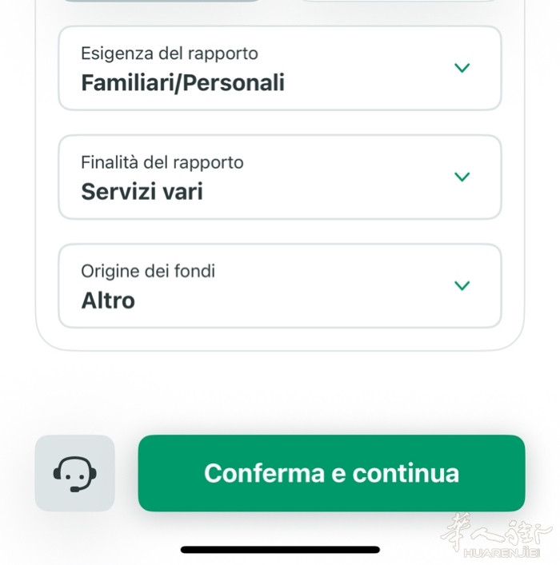Open customer support via headset icon
Viewport: 560px width, 565px height.
(74, 473)
